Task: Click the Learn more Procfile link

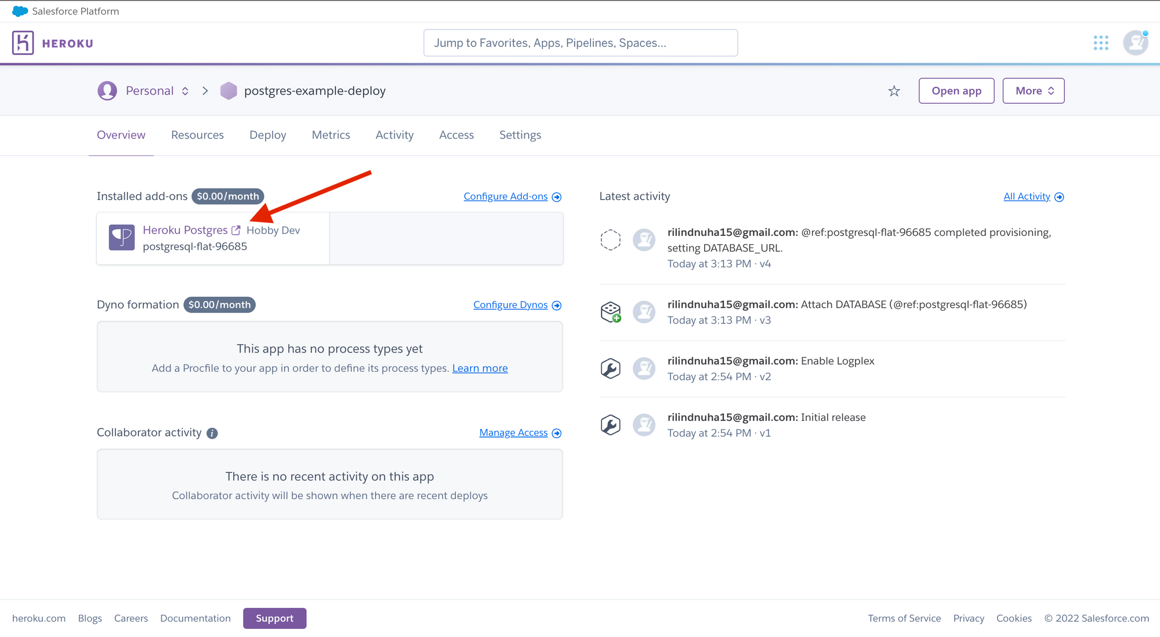Action: (480, 368)
